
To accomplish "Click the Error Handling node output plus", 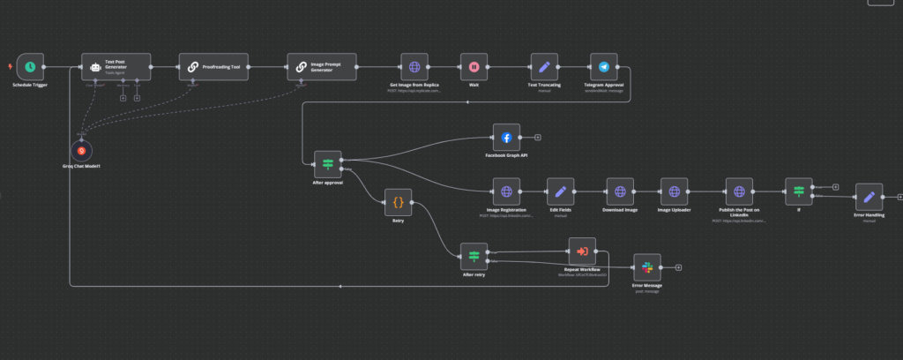I will (x=899, y=197).
